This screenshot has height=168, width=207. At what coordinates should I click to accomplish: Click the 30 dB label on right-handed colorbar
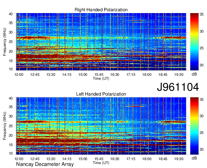[x=202, y=32]
